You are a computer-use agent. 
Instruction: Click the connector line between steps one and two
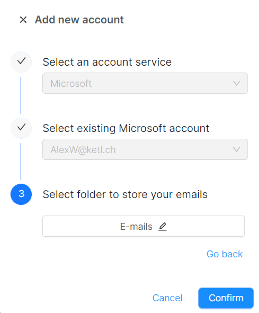point(21,95)
